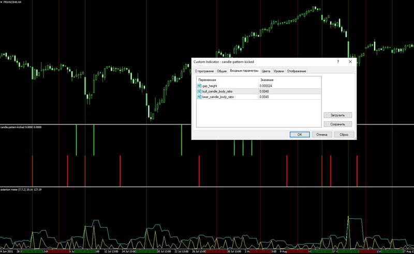Click the bull_candle_body_ratio variable icon

[x=199, y=91]
